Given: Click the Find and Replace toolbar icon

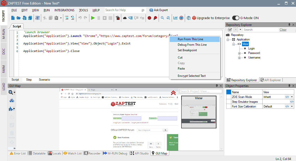Looking at the screenshot, I should pyautogui.click(x=168, y=18).
